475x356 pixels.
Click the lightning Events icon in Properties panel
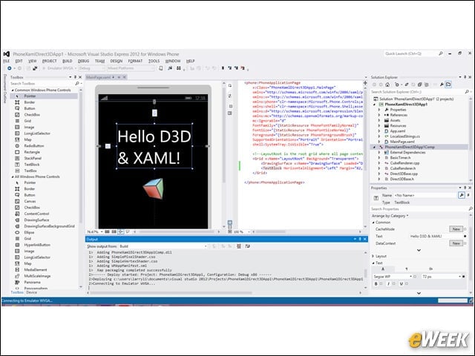click(468, 195)
